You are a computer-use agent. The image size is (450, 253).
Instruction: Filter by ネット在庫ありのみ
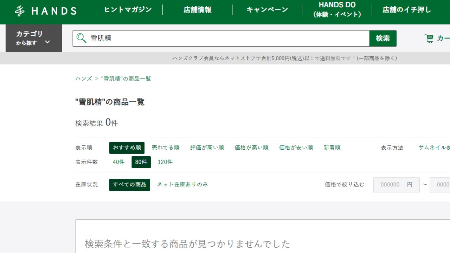[182, 184]
